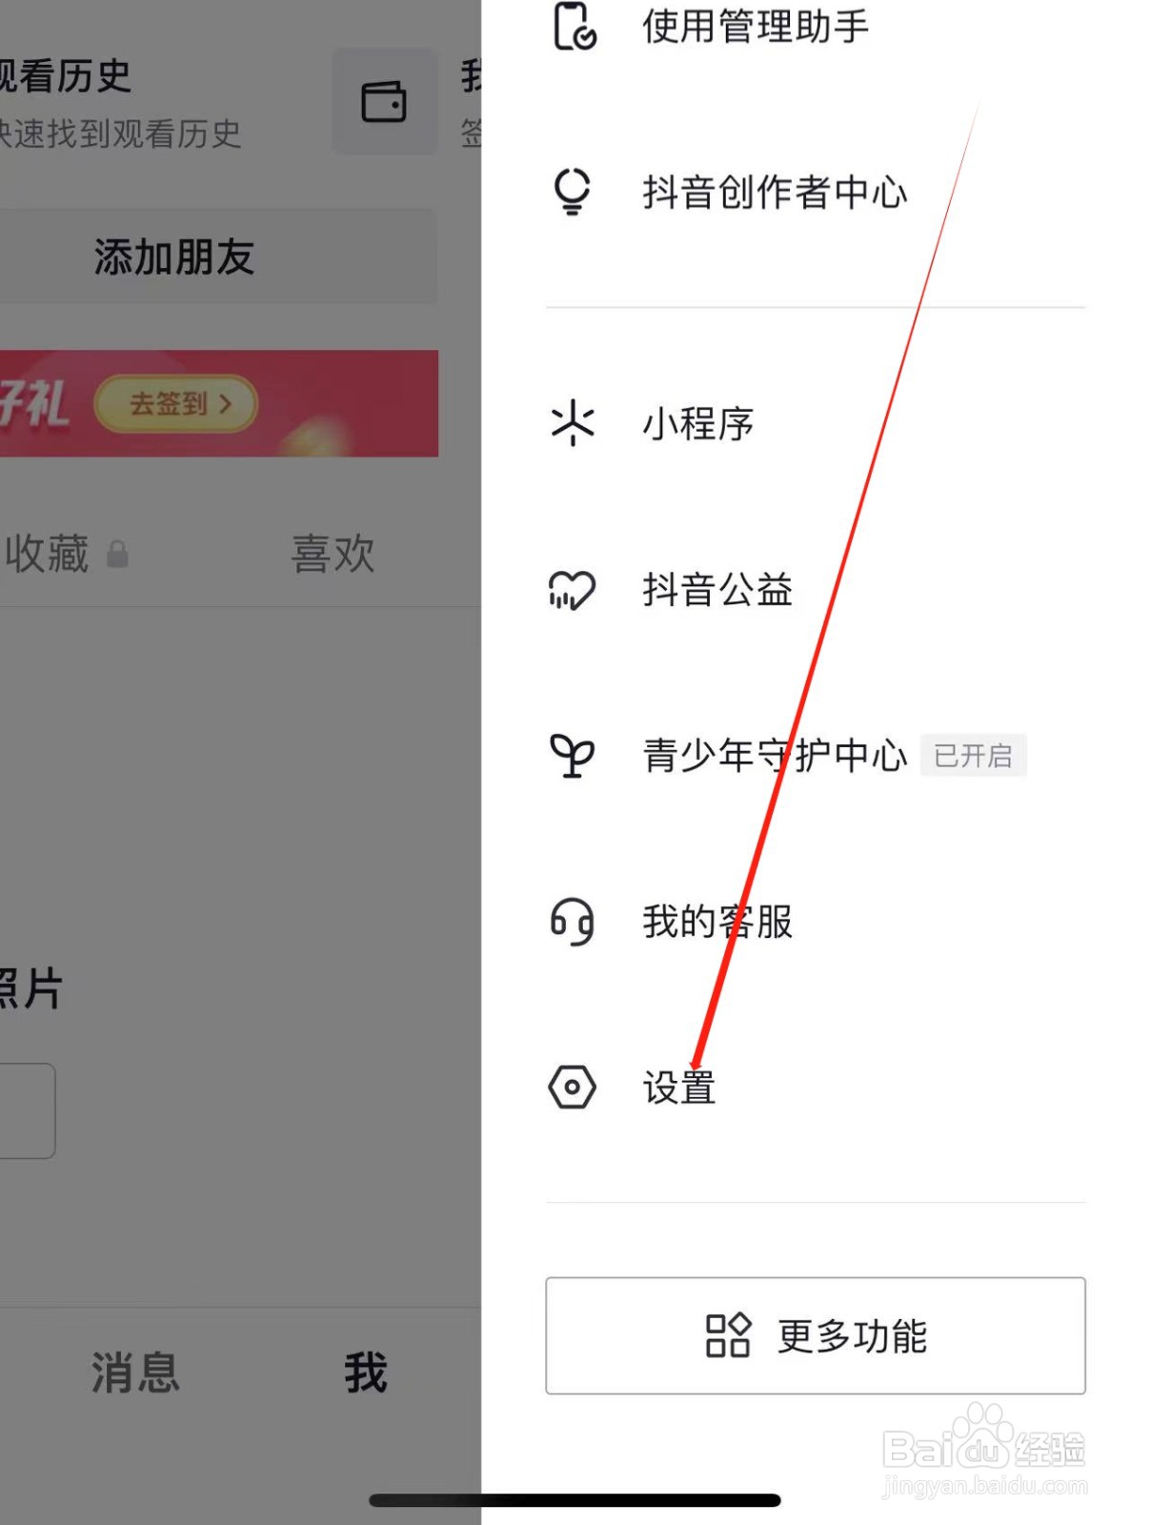
Task: Tap the heart icon for 抖音公益
Action: [572, 590]
